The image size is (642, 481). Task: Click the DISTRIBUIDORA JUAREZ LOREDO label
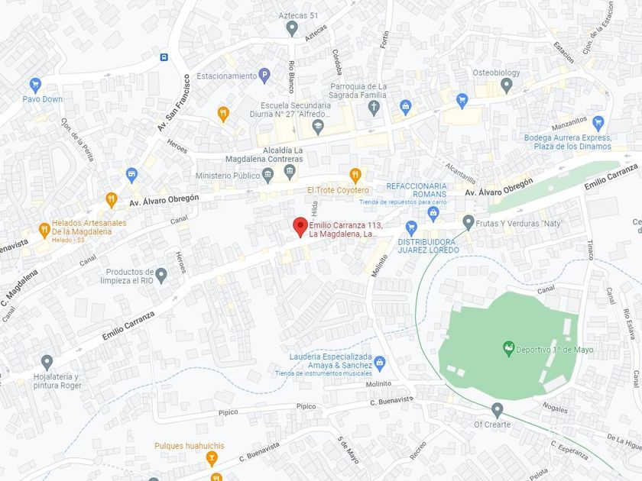point(428,246)
